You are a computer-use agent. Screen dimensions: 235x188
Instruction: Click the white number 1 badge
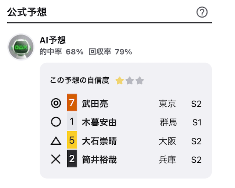point(72,121)
